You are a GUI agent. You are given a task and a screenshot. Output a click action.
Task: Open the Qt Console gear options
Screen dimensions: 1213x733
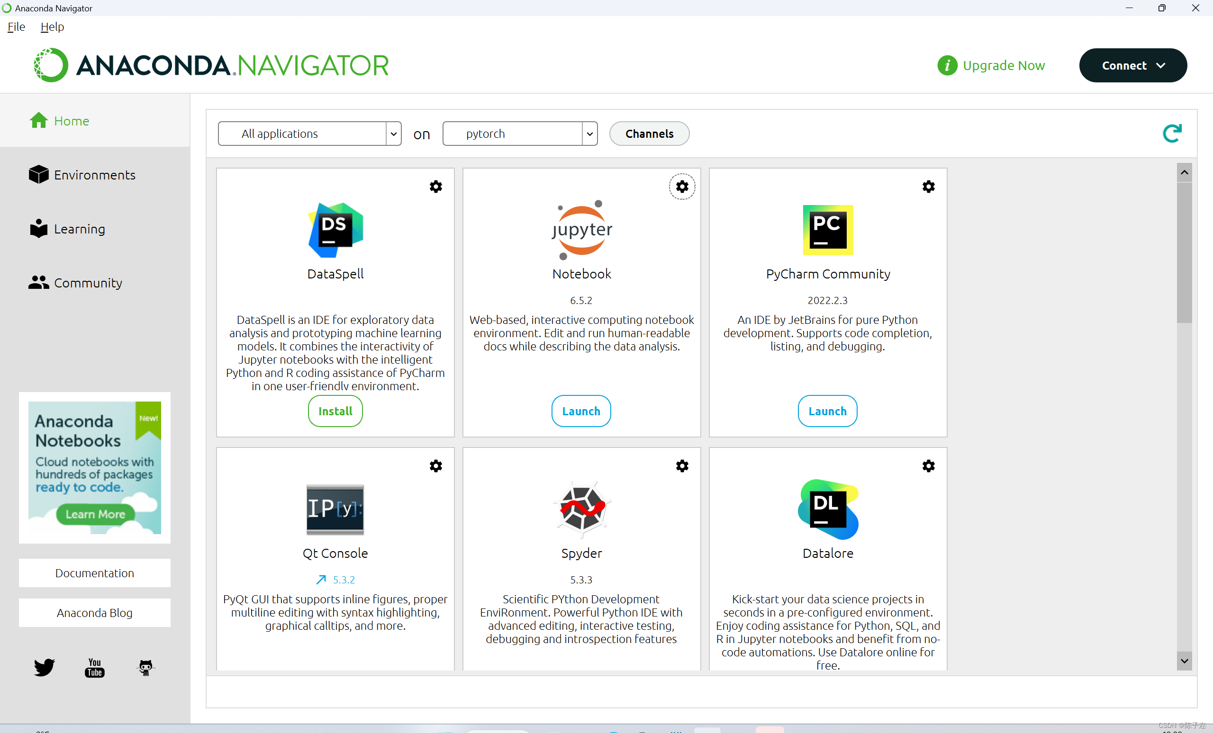[435, 466]
